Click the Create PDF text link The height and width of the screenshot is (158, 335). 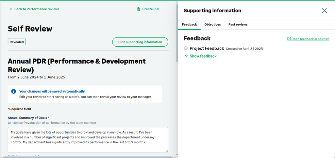[151, 9]
